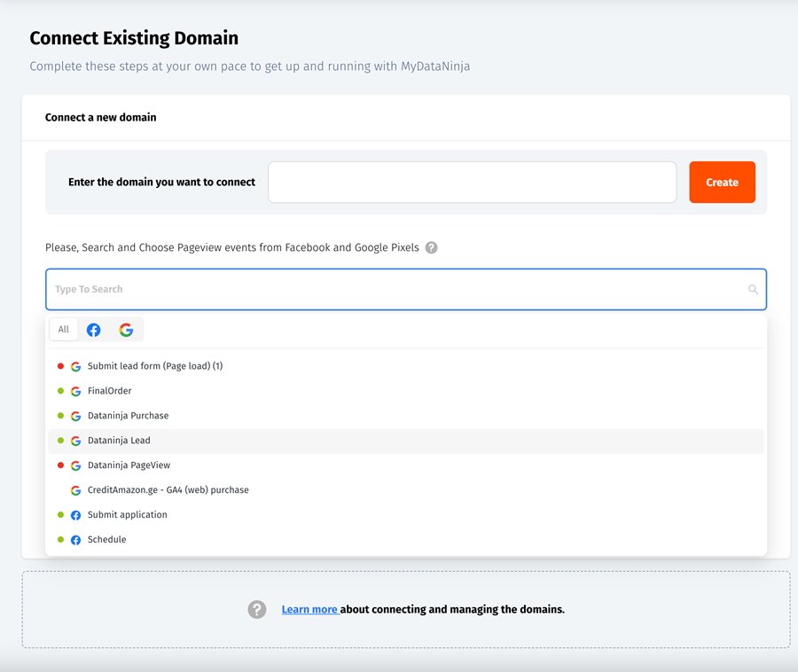Click question mark icon beside Learn more

(x=257, y=610)
